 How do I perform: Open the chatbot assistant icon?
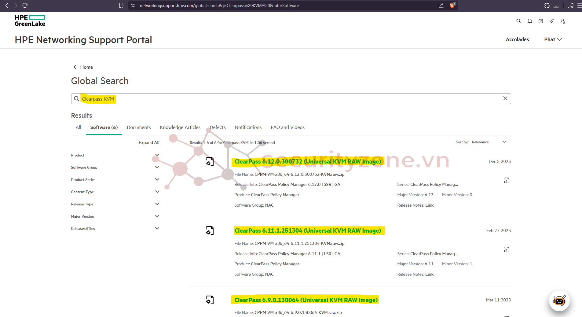559,301
